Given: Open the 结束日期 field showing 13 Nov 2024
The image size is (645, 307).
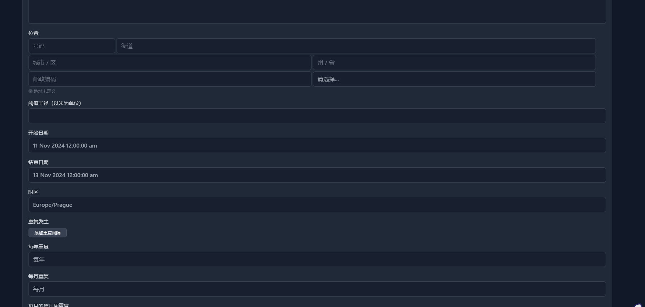Looking at the screenshot, I should point(317,175).
